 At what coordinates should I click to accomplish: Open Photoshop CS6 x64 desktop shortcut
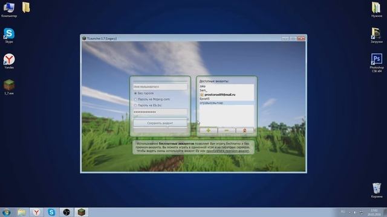376,63
